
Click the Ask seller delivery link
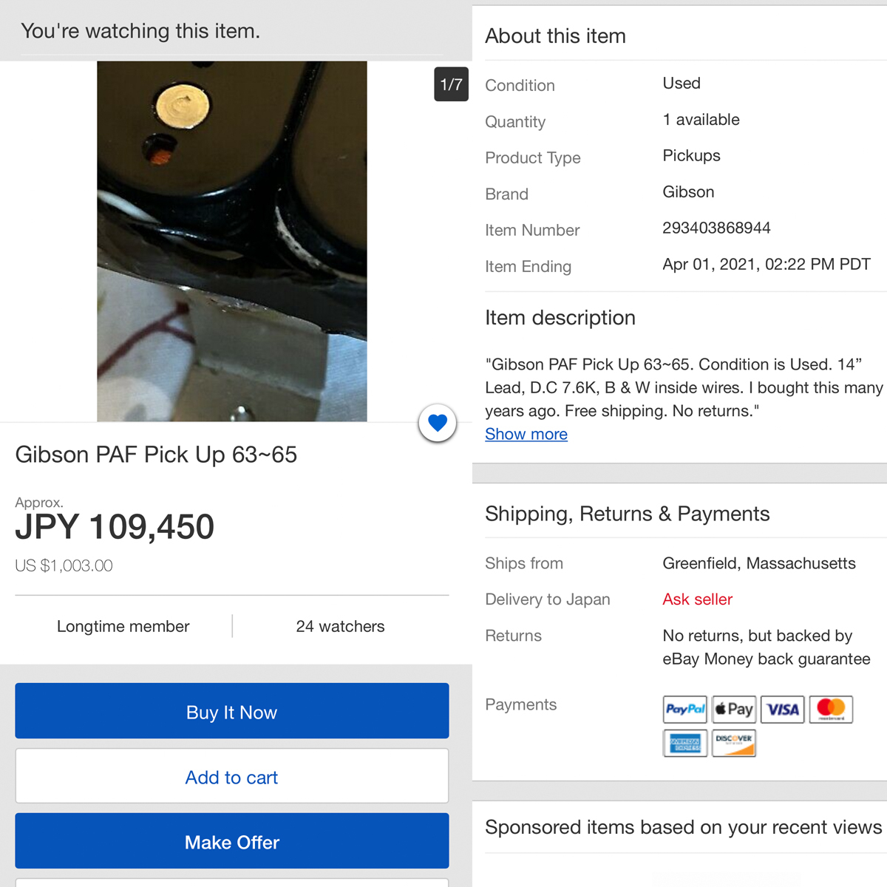point(698,599)
